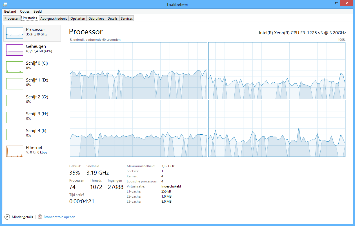Screen dimensions: 355x226
Task: Click the Snelheid value 3,19 GHz
Action: [x=97, y=173]
